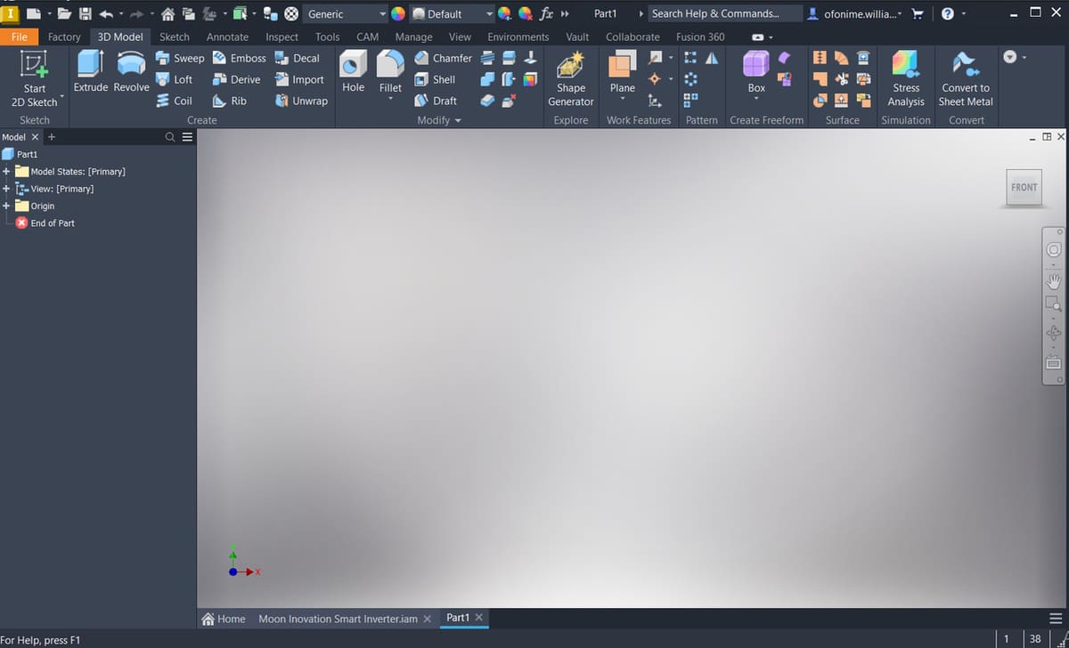Expand Model States tree node
Screen dimensions: 1069x648
click(x=6, y=171)
